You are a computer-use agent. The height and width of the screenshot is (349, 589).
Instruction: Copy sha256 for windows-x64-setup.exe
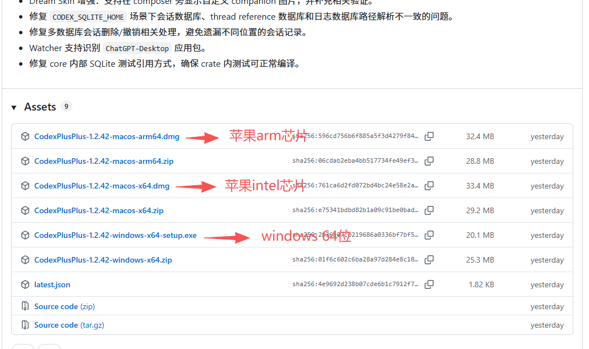tap(429, 235)
